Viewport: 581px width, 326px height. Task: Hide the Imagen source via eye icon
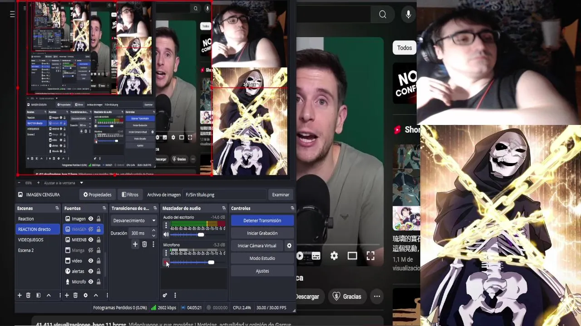pos(91,219)
